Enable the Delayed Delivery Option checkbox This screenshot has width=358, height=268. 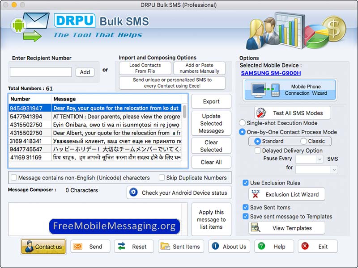[x=258, y=151]
